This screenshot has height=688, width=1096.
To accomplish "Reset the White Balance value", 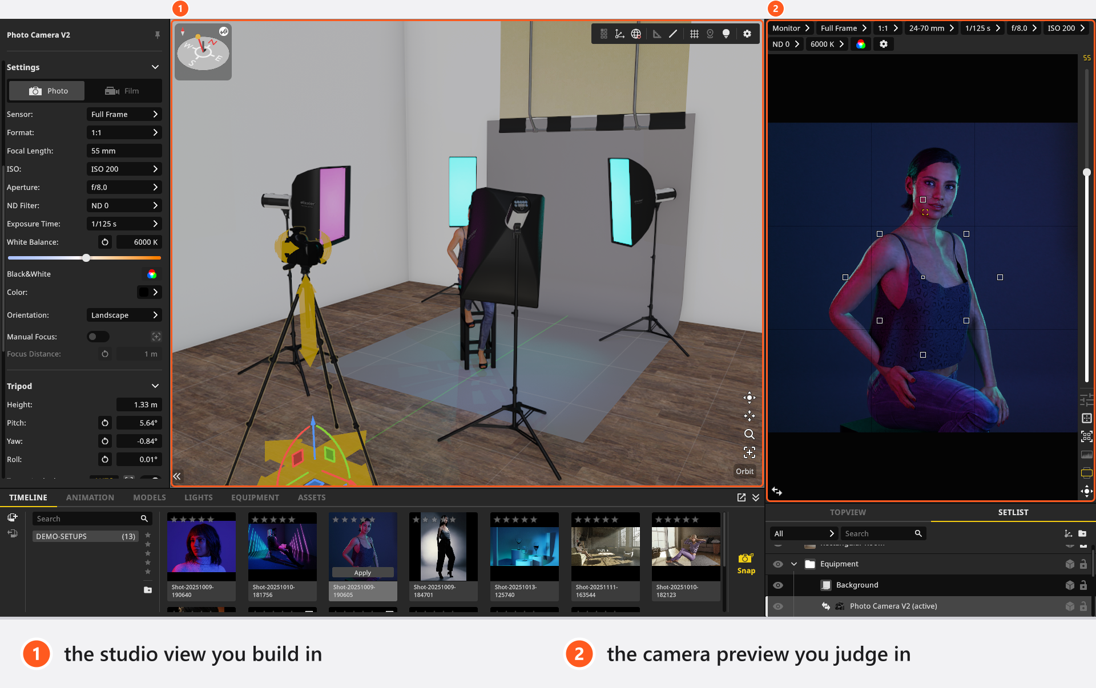I will [105, 242].
